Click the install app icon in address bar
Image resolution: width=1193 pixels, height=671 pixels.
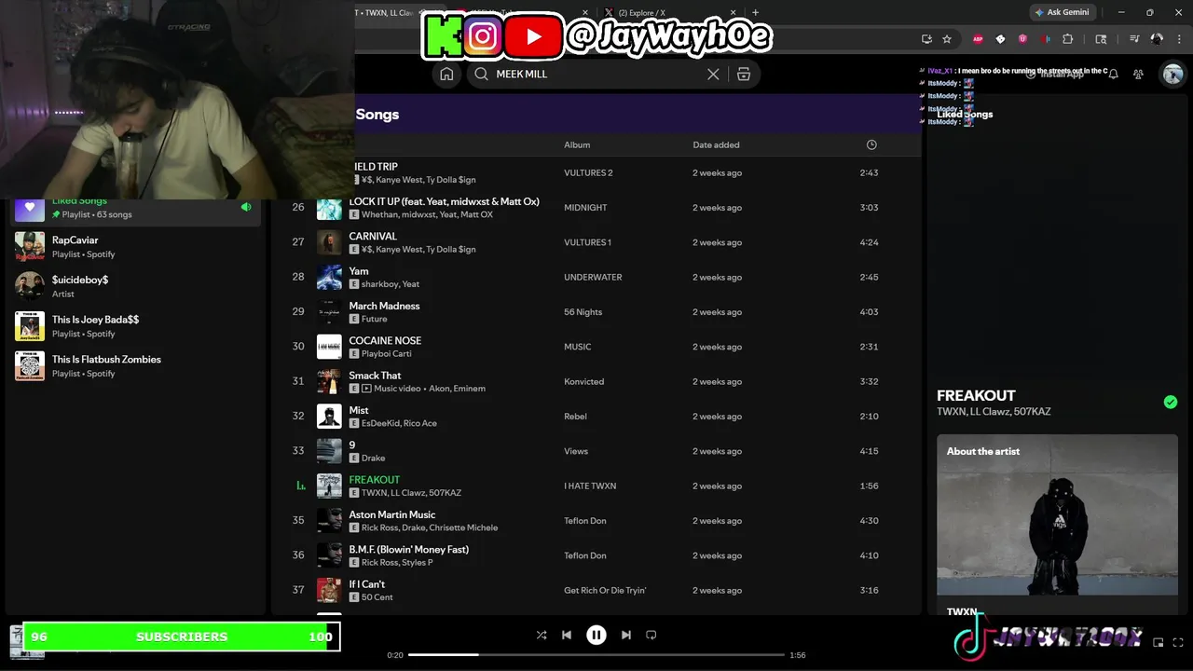[x=926, y=39]
